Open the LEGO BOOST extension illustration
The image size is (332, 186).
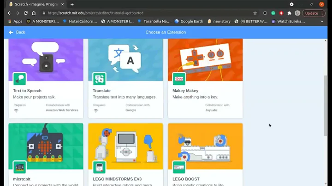(x=205, y=146)
